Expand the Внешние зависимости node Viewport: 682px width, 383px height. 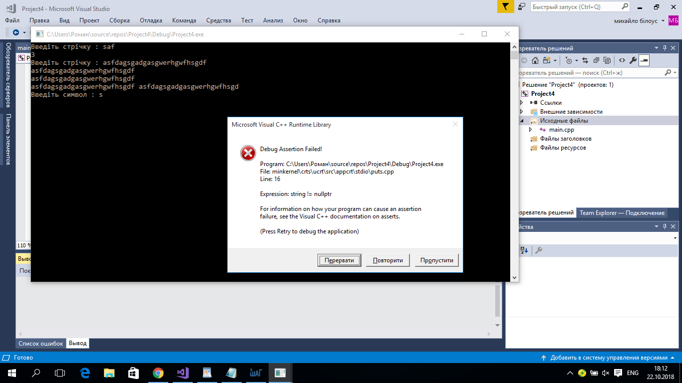coord(522,112)
